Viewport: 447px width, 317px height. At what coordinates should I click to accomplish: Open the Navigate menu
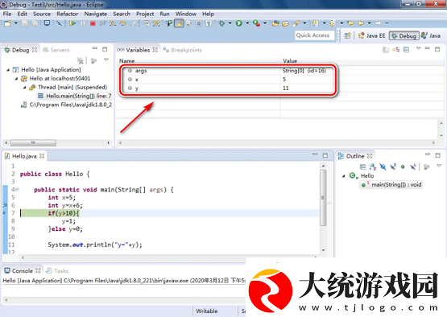point(96,14)
